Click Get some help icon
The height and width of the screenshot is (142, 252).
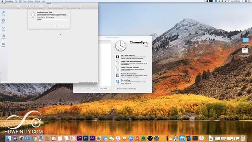click(x=117, y=82)
